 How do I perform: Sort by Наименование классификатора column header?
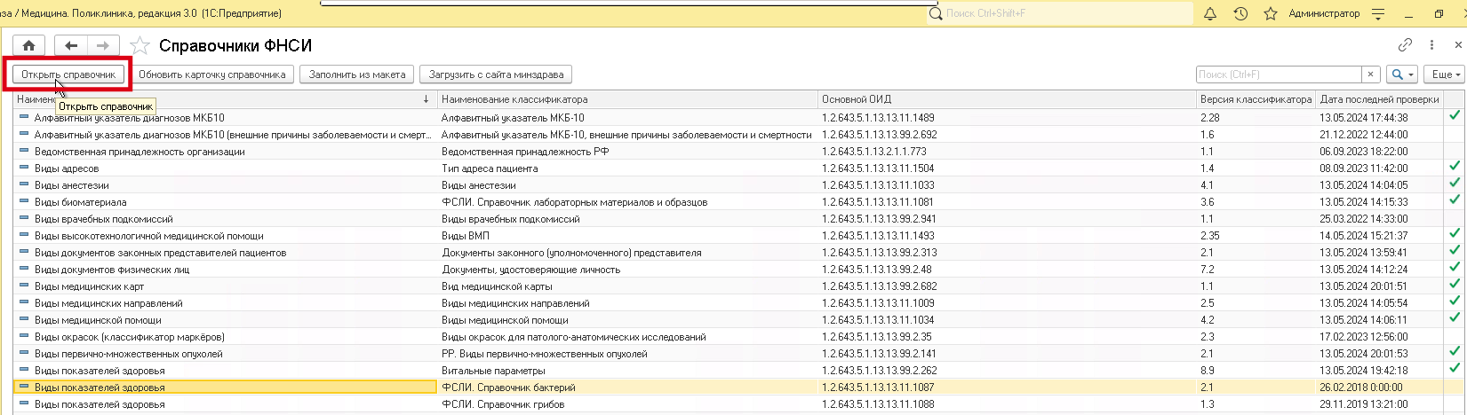point(627,99)
